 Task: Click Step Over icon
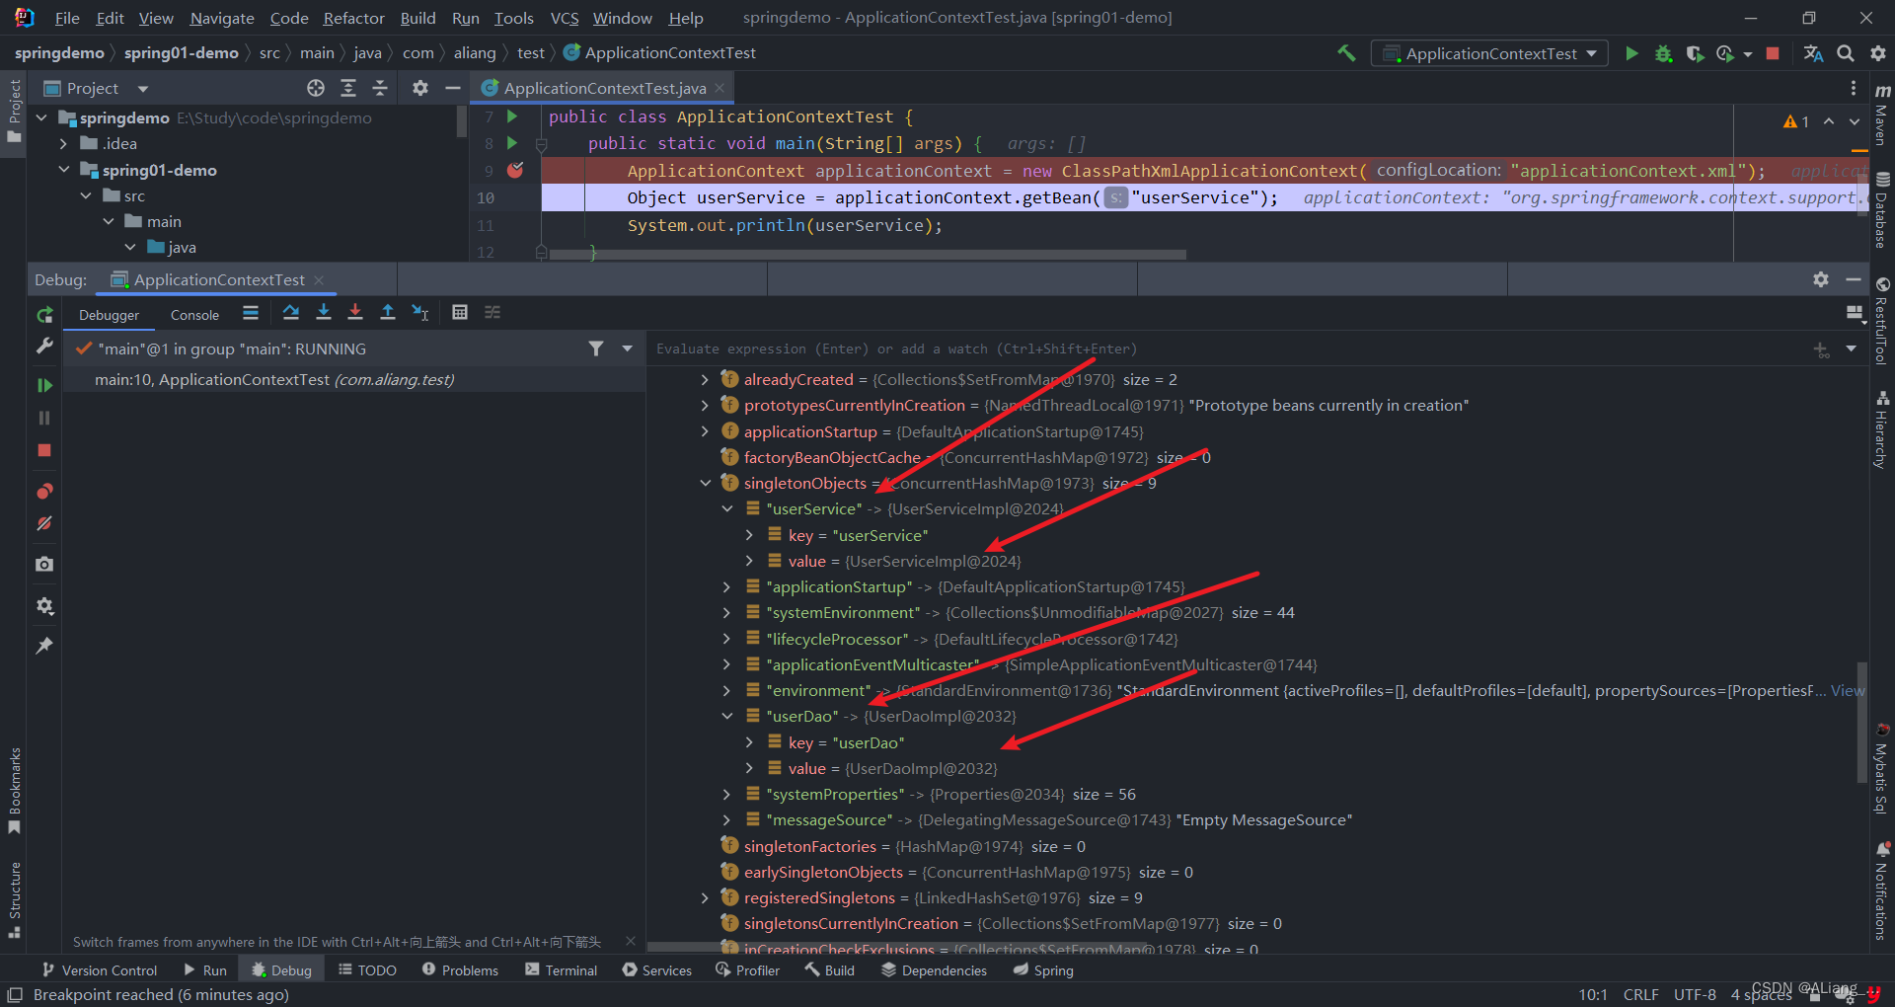coord(291,312)
